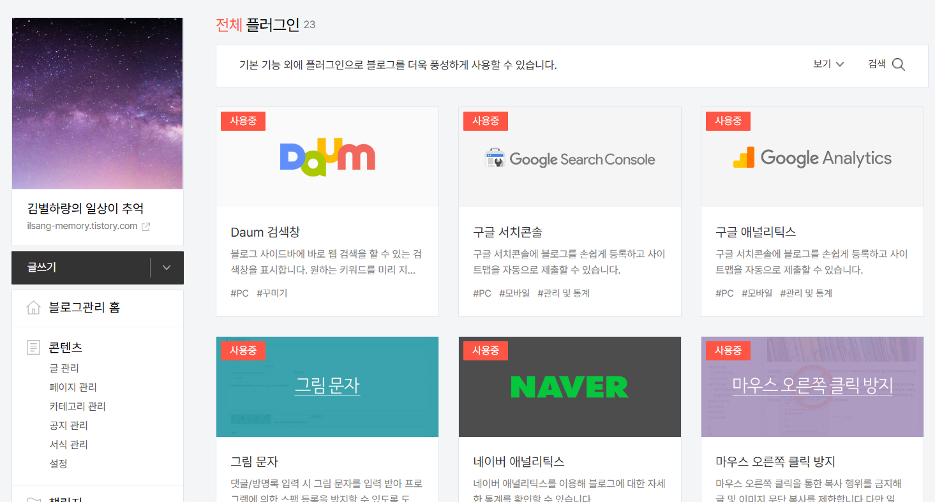
Task: Click blog title 김별하랑의 일상이 추억
Action: tap(86, 208)
